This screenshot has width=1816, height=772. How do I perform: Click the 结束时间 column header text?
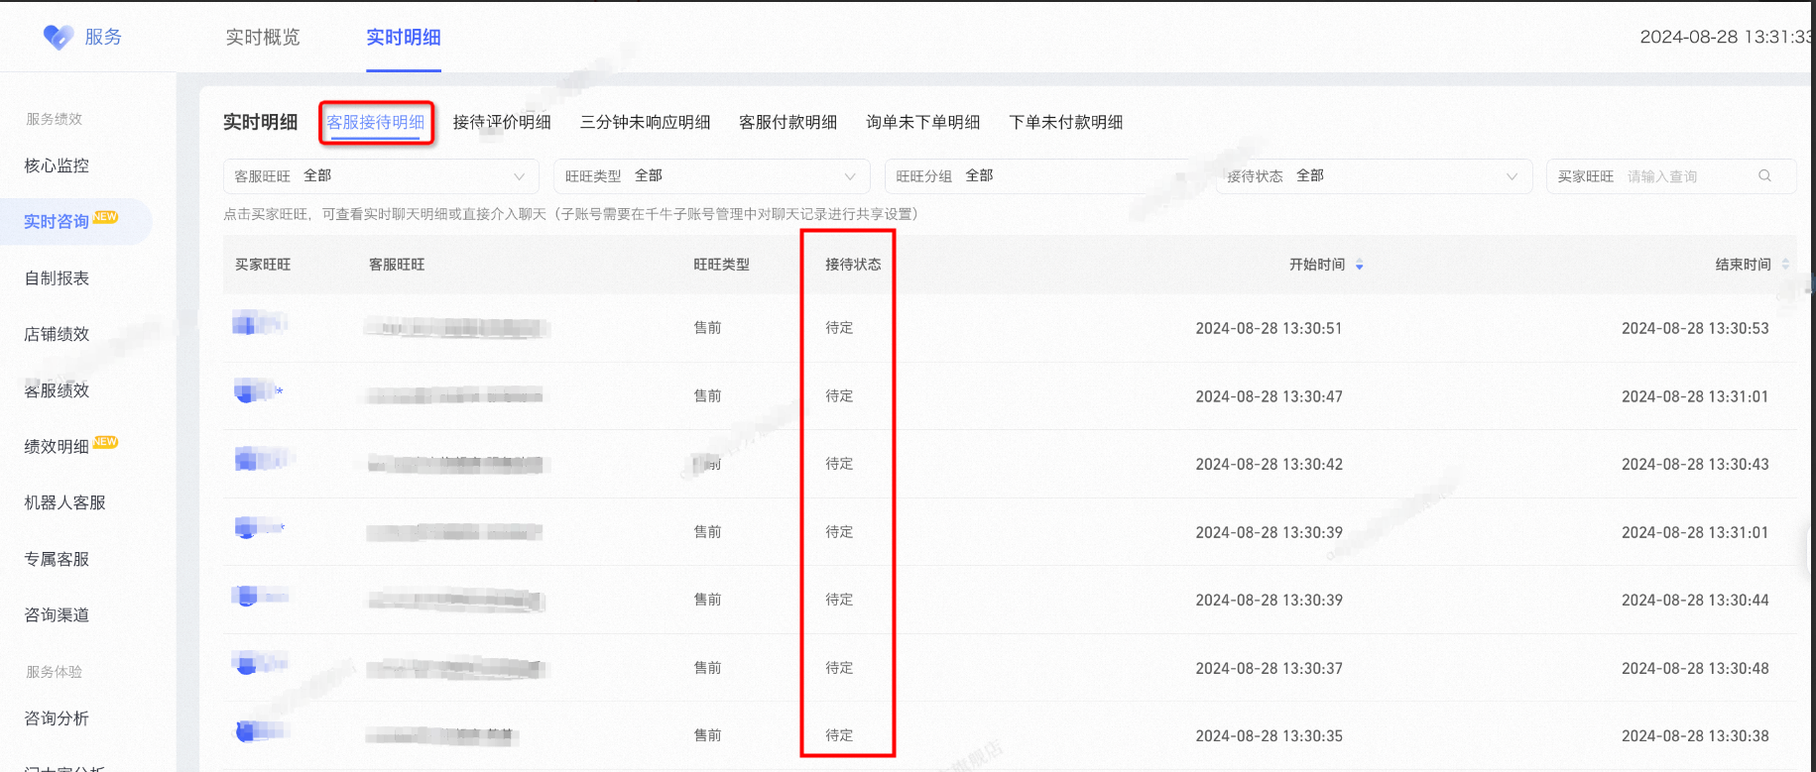[1744, 265]
